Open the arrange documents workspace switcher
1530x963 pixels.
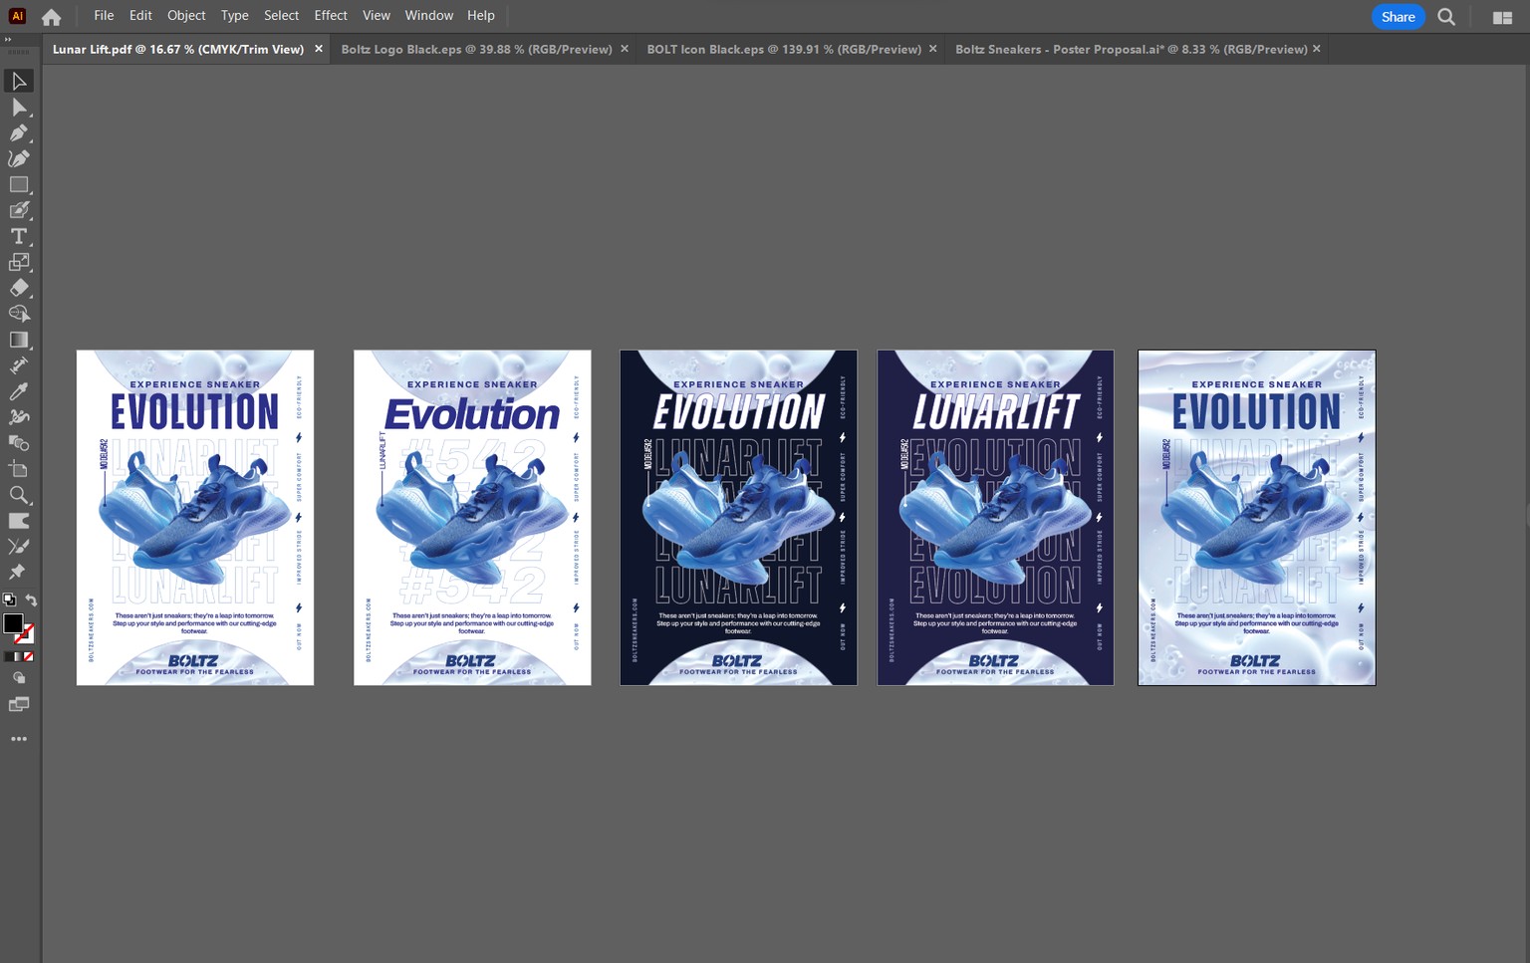pos(1502,17)
